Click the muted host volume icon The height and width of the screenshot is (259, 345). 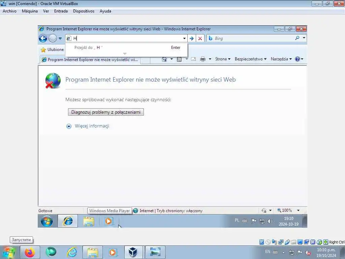pos(308,253)
